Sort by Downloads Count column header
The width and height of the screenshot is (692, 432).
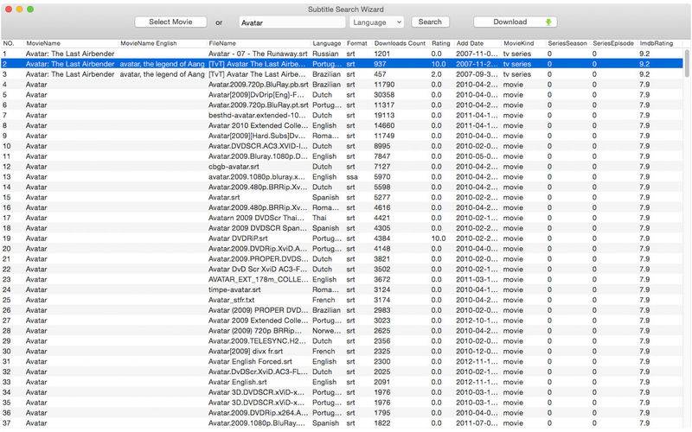tap(400, 43)
